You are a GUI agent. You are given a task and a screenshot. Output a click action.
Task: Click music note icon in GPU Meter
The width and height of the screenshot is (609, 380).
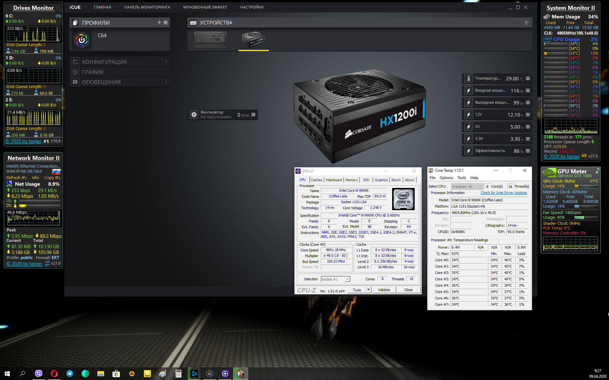(x=597, y=171)
